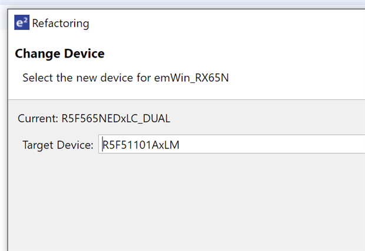The height and width of the screenshot is (251, 365).
Task: Click the separator line below the header banner
Action: 177,99
